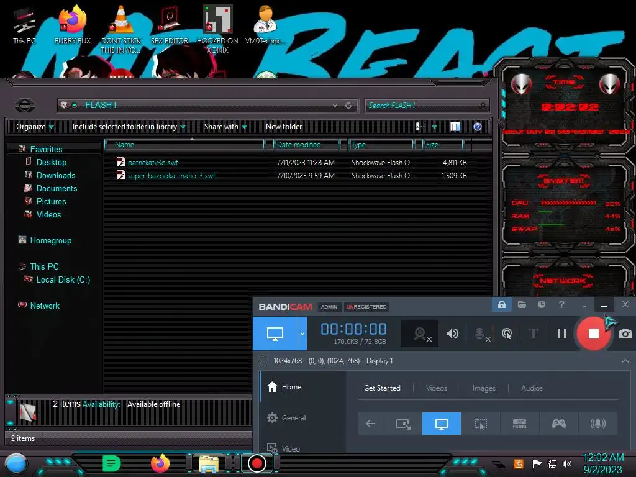Select game recording mode gamepad icon
636x477 pixels.
[558, 424]
